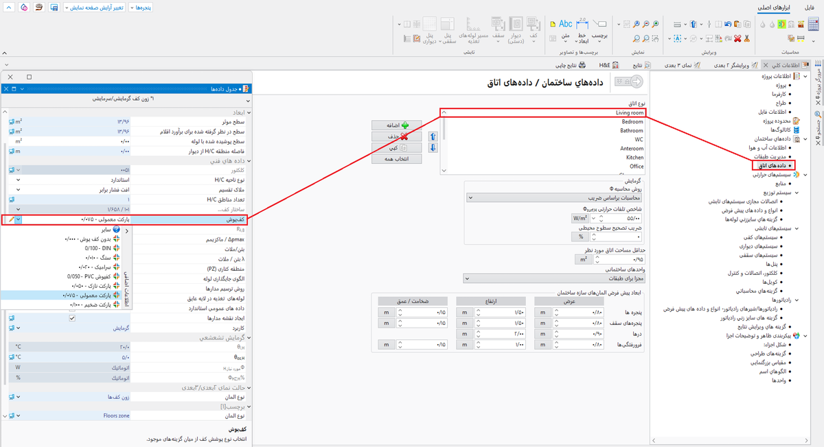This screenshot has height=447, width=824.
Task: Move room type down with blue arrow
Action: 433,147
